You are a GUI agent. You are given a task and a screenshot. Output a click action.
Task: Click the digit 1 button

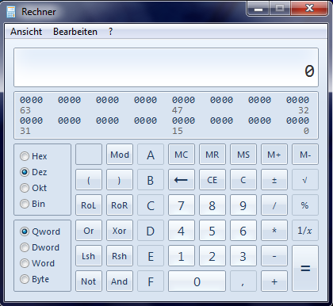click(x=182, y=256)
